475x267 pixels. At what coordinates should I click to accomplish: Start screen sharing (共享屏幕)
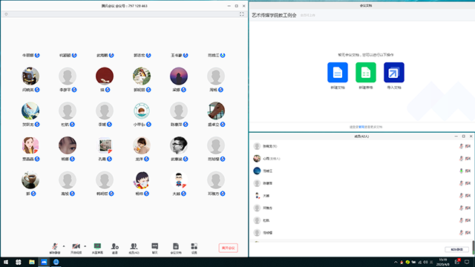[97, 248]
